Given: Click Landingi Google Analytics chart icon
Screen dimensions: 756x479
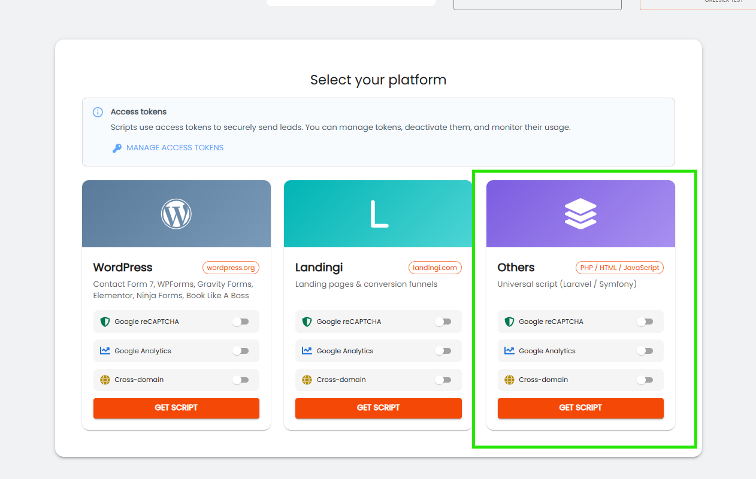Looking at the screenshot, I should [307, 351].
